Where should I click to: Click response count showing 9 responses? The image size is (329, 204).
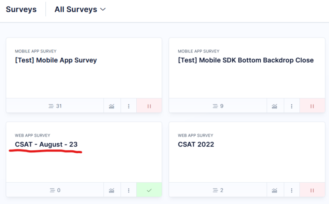tap(218, 106)
